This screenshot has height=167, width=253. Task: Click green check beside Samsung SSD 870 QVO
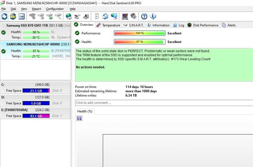(x=3, y=32)
